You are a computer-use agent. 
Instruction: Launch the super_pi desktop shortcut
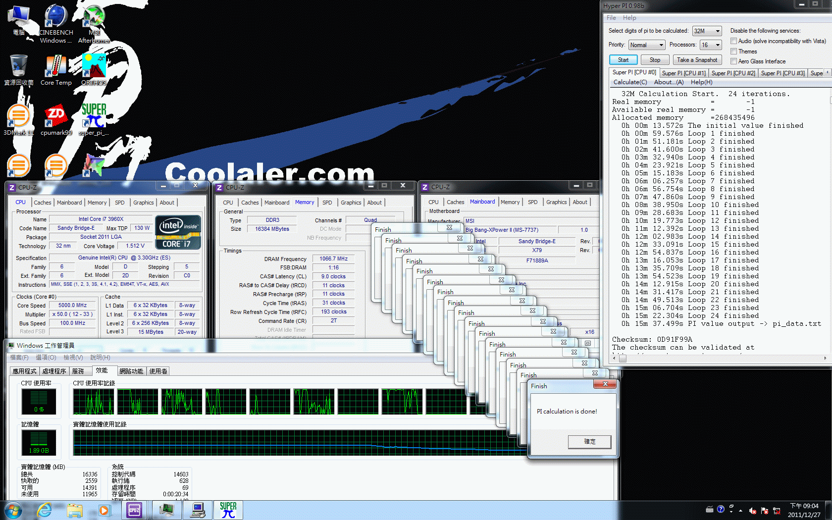click(x=94, y=120)
